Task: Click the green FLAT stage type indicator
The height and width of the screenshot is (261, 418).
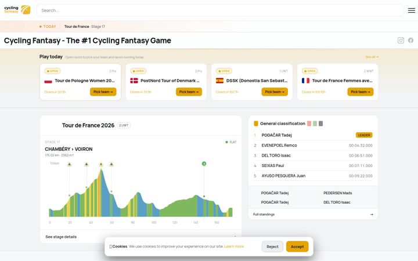Action: click(231, 142)
